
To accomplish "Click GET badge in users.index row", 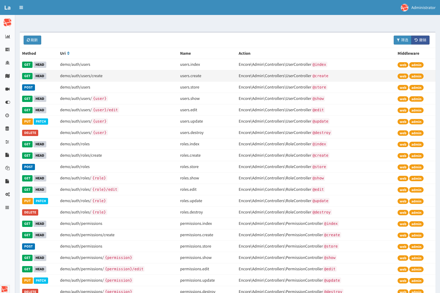I will tap(27, 65).
